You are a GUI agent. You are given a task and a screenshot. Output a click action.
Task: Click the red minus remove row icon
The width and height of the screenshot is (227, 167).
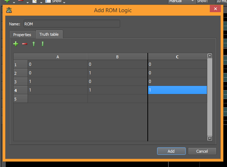coord(24,44)
